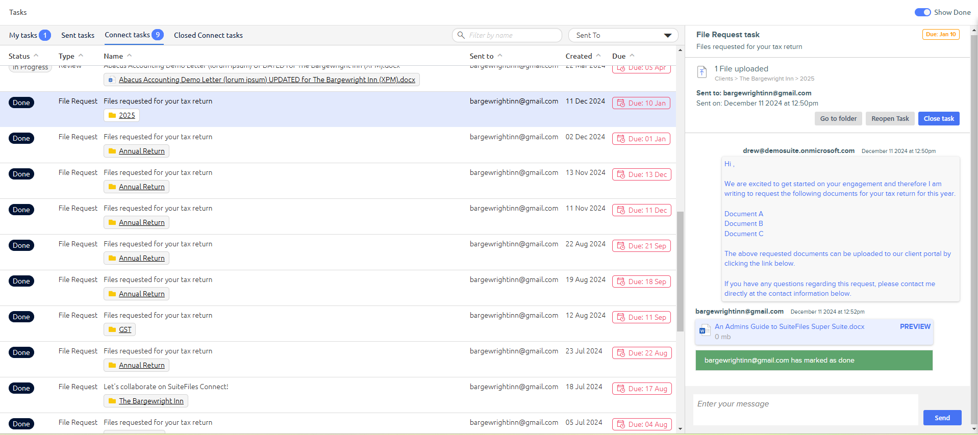Click the Done badge in the 11 Dec 2024 row
Screen dimensions: 978x435
click(x=21, y=103)
